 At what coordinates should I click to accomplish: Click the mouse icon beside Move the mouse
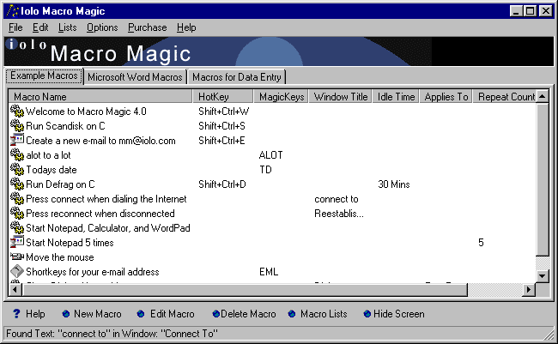(16, 256)
